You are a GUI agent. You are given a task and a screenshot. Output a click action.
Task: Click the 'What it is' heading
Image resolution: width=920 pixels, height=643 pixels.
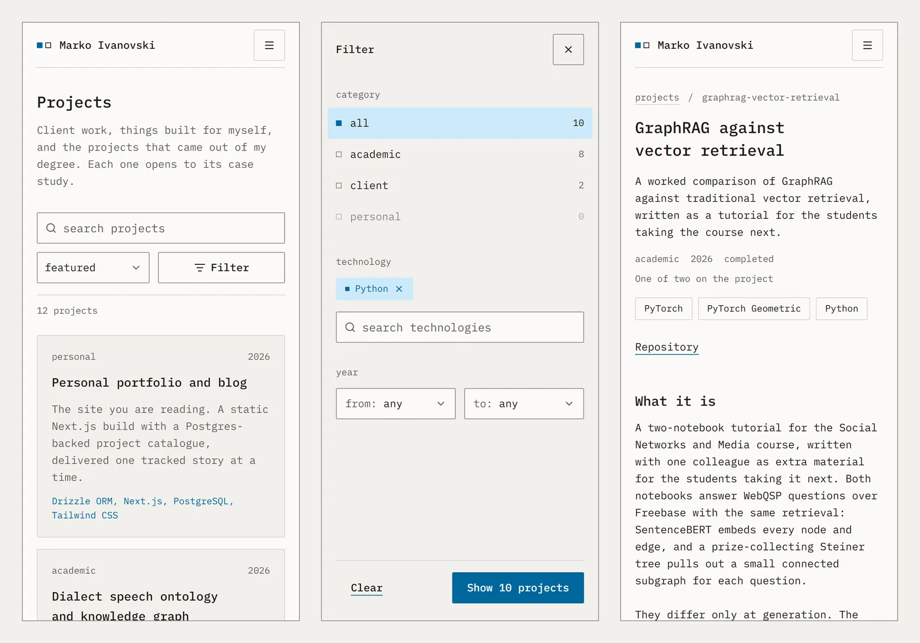click(675, 401)
